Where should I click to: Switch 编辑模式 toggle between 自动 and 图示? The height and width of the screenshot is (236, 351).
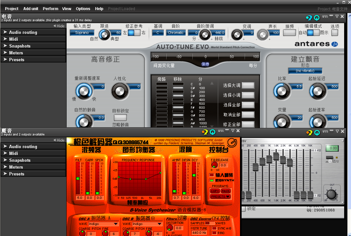[x=313, y=33]
